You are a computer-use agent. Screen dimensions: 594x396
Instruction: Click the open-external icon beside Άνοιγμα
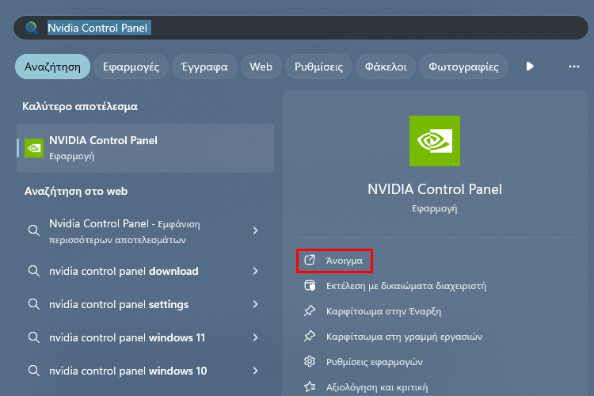pyautogui.click(x=310, y=260)
